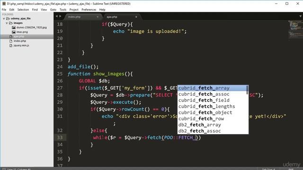Image resolution: width=303 pixels, height=170 pixels.
Task: Click the PHP syntax status bar entry
Action: click(x=291, y=169)
